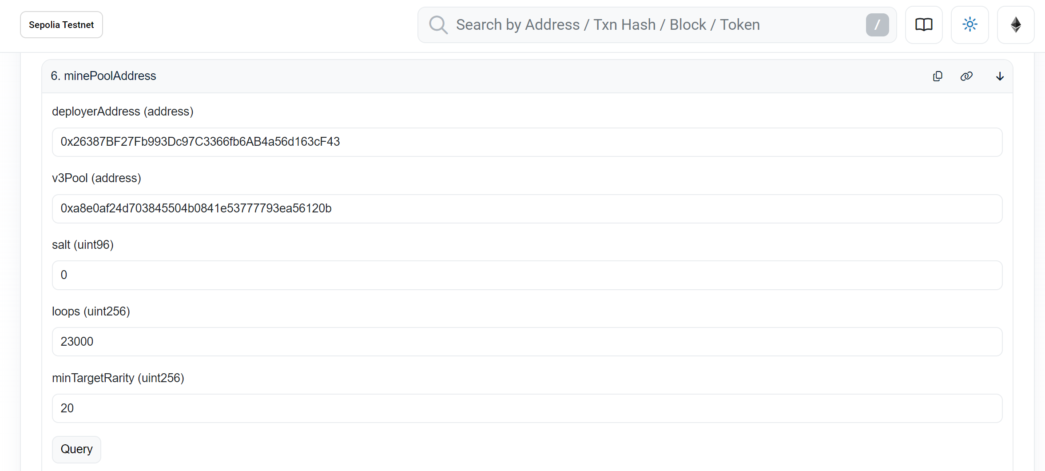Click the v3Pool address input field
The width and height of the screenshot is (1045, 471).
(527, 209)
